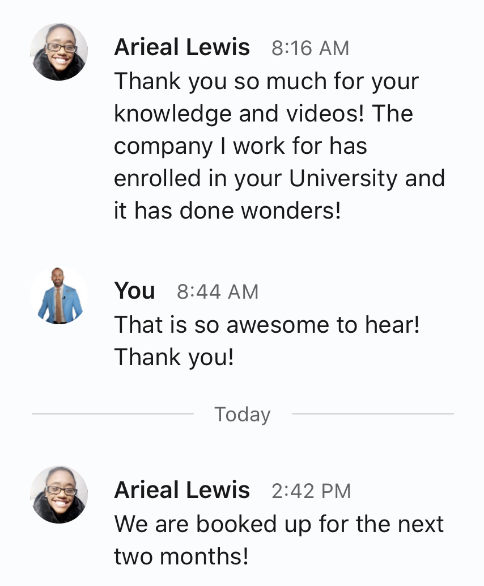The height and width of the screenshot is (586, 484).
Task: Click the divider line right of Today
Action: point(372,414)
